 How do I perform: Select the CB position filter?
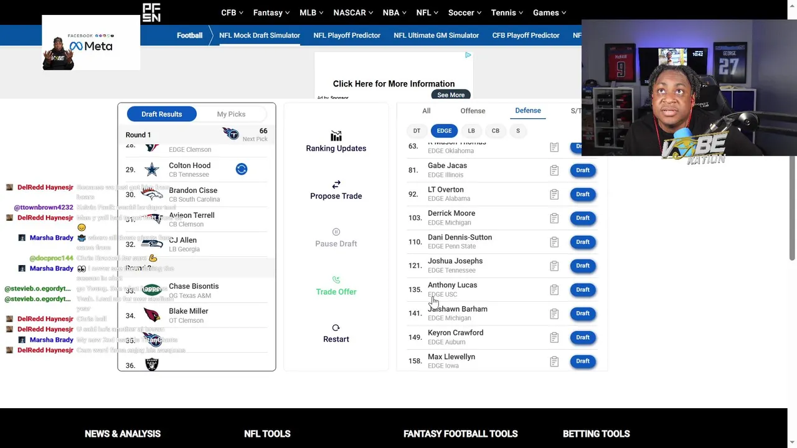[496, 131]
